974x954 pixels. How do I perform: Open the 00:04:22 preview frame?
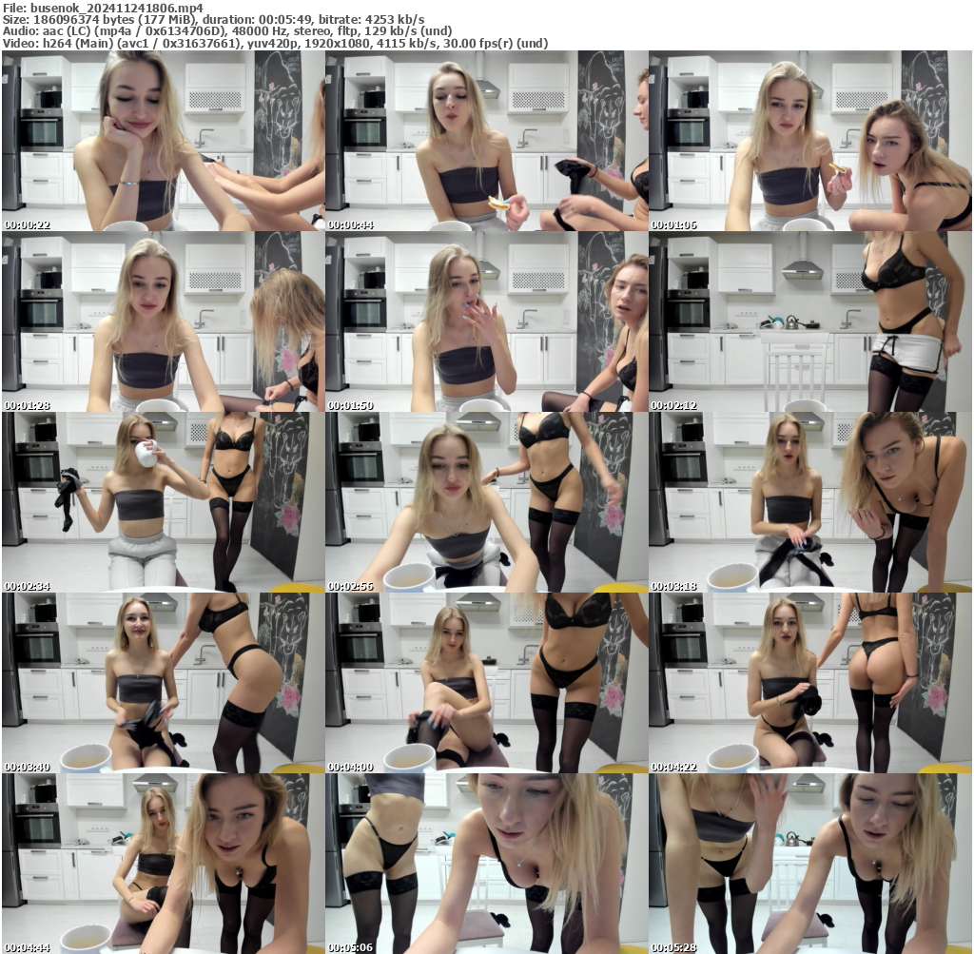pyautogui.click(x=809, y=682)
